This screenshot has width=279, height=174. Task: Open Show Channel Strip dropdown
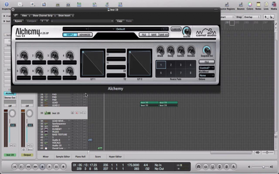pos(44,16)
